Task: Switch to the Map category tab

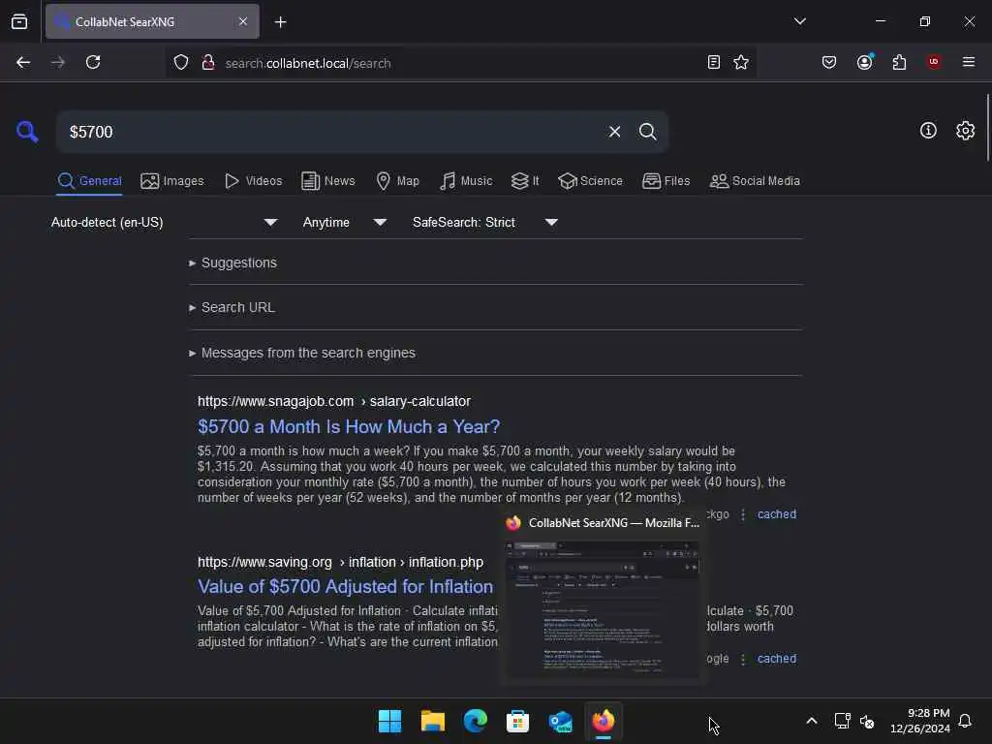Action: point(397,181)
